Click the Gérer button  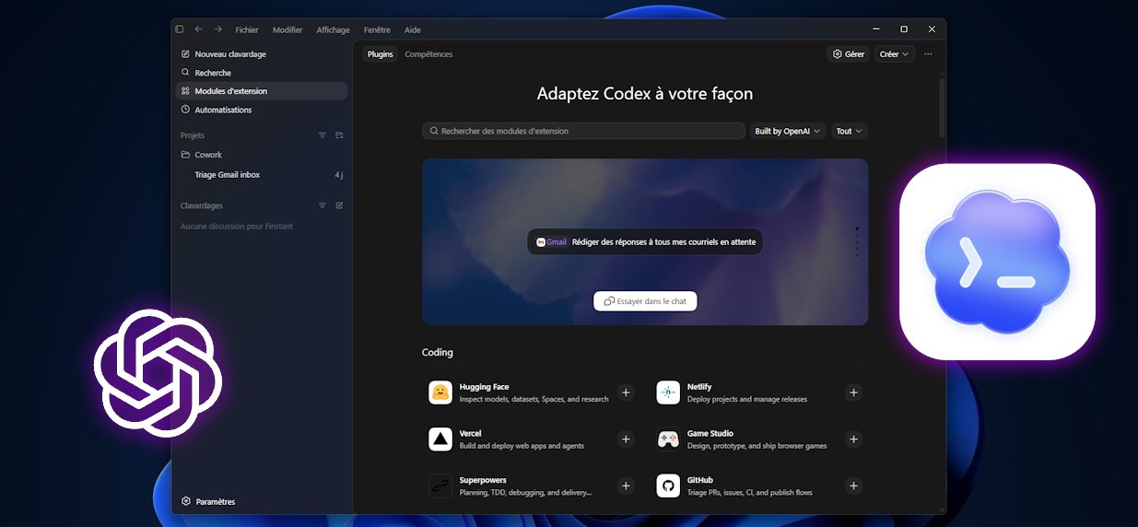[848, 54]
